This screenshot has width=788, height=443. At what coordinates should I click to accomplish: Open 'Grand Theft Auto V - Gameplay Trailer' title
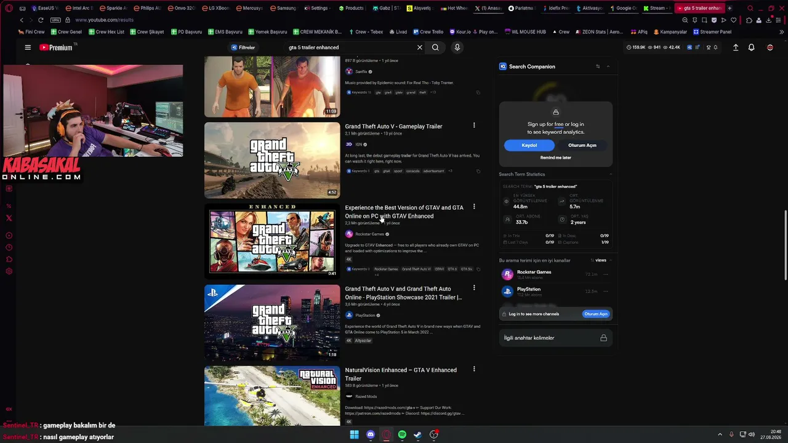point(393,126)
